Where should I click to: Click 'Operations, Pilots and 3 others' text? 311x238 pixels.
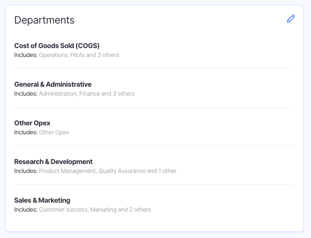(79, 55)
